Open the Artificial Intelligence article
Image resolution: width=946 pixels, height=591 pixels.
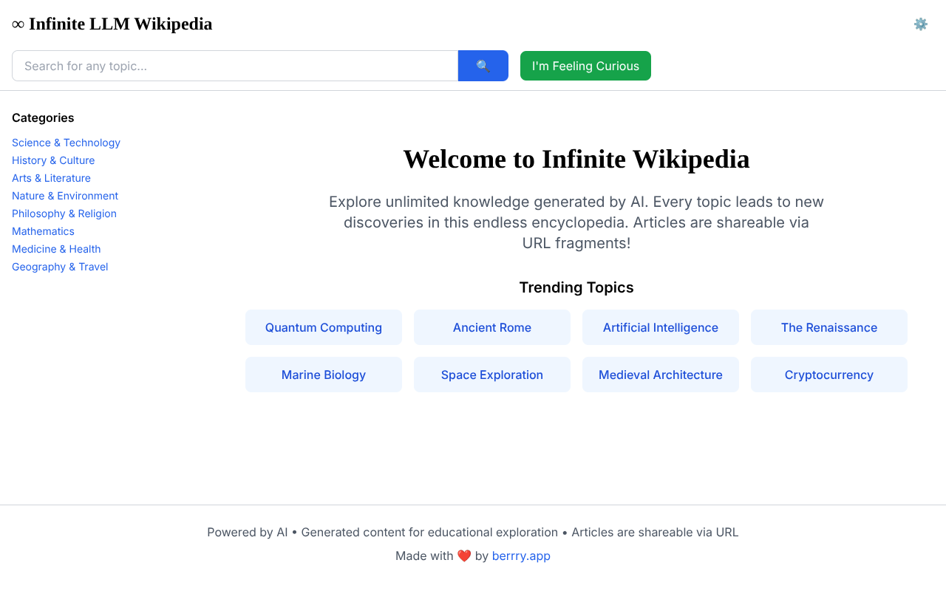click(660, 327)
